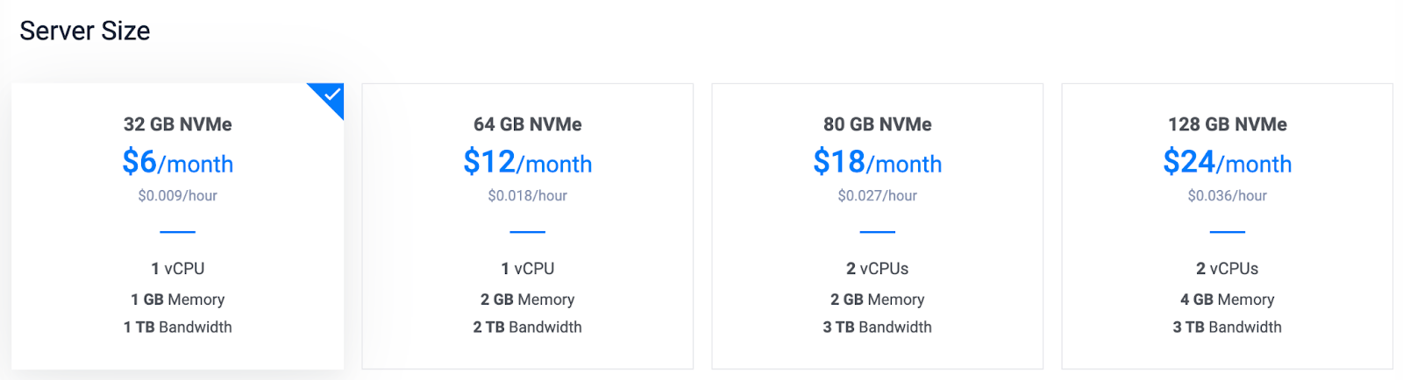Select the 32 GB NVMe plan card
The image size is (1403, 380).
(x=177, y=226)
